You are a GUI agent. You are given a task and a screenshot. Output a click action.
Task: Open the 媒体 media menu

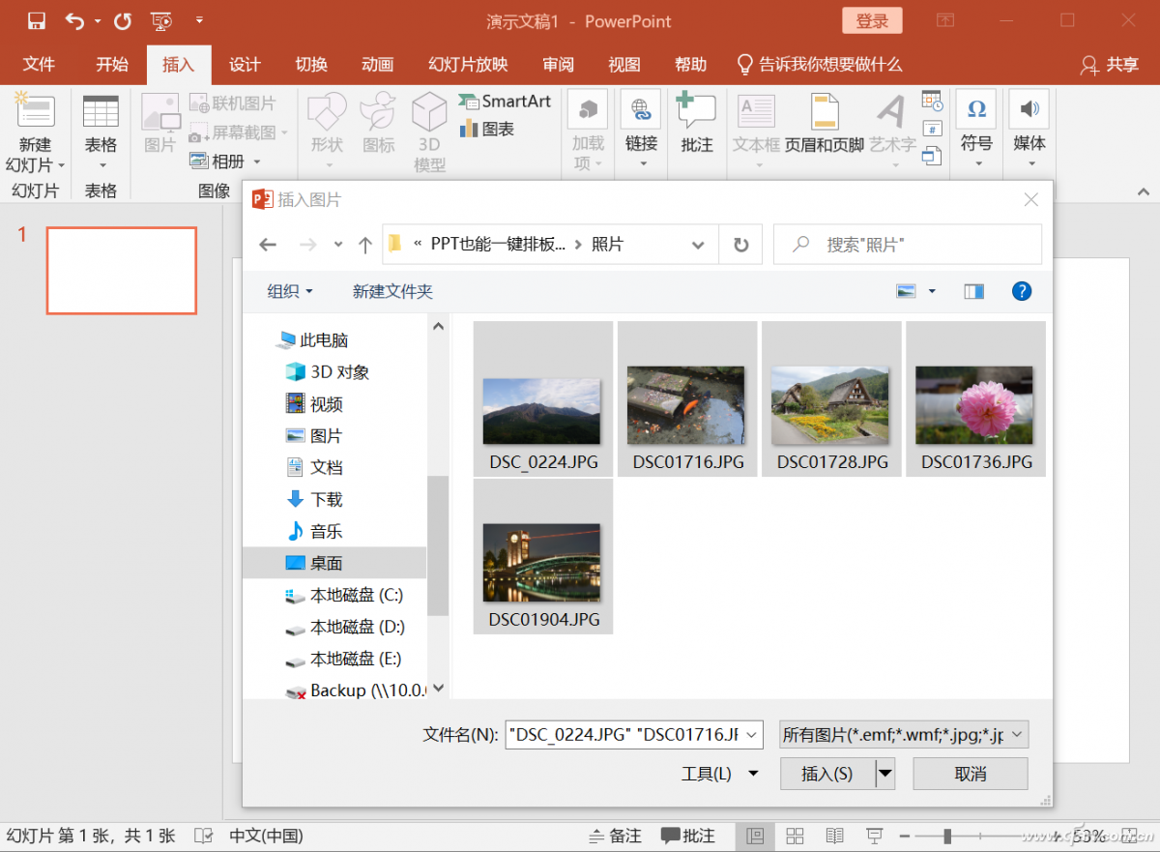pyautogui.click(x=1029, y=131)
